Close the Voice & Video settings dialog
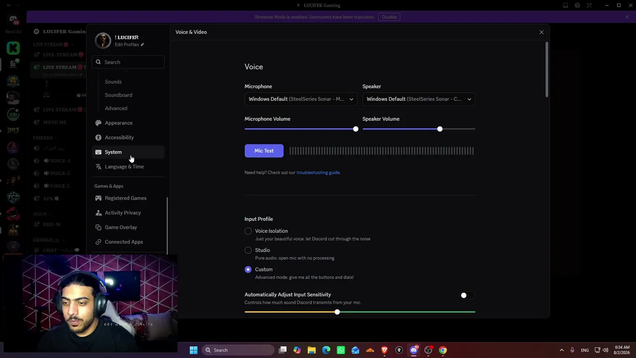This screenshot has width=636, height=358. pos(542,32)
